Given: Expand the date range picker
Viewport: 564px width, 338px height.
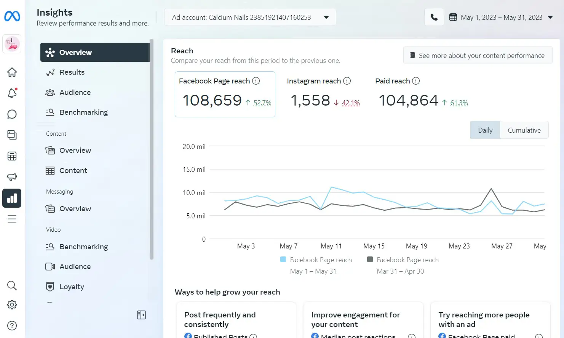Looking at the screenshot, I should tap(501, 17).
